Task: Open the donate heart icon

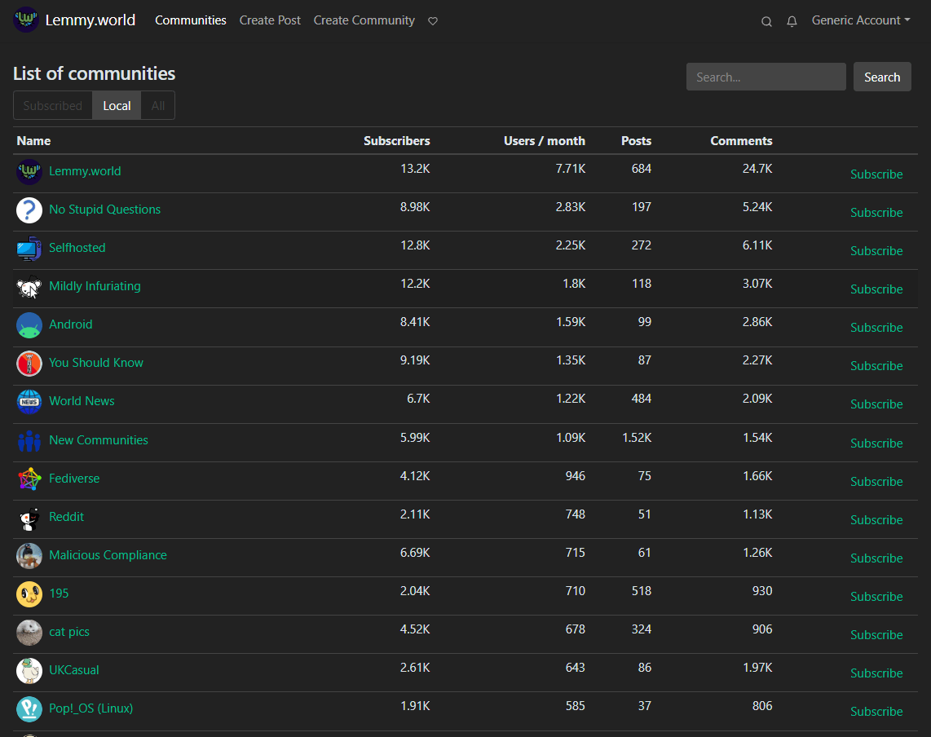Action: coord(433,20)
